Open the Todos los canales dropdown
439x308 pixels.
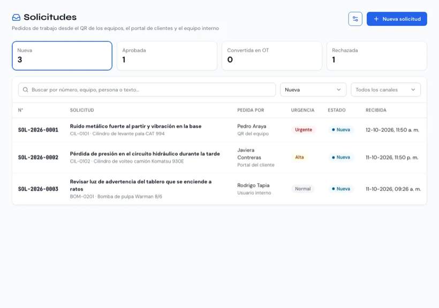tap(385, 89)
